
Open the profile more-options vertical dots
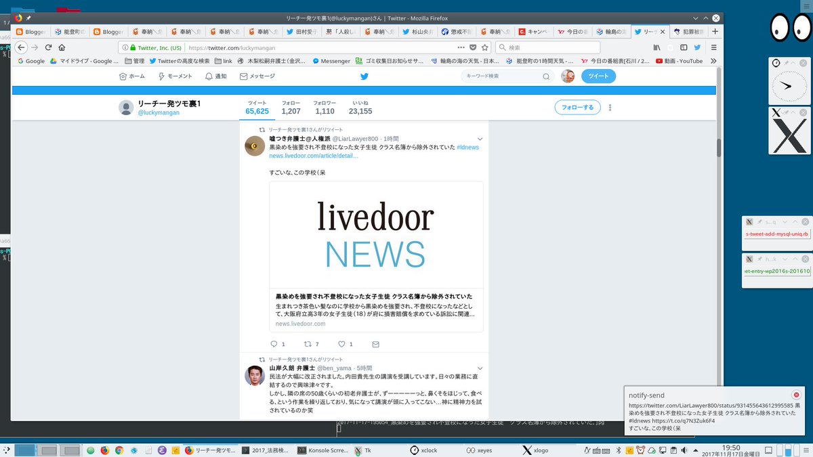[x=610, y=107]
